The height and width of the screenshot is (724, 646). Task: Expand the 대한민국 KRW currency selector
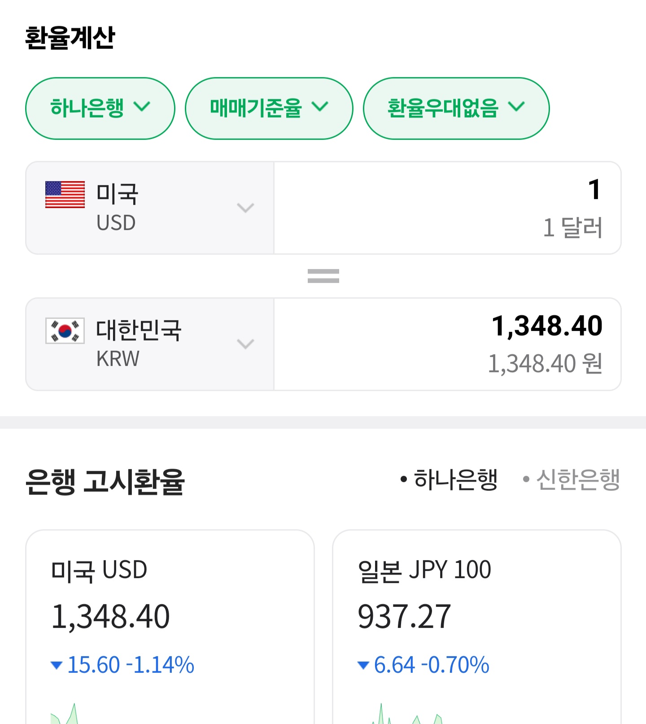coord(150,344)
